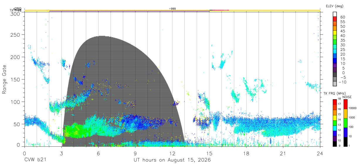The image size is (360, 166).
Task: Select the red swatch in TX FRQ colorbar
Action: 335,102
